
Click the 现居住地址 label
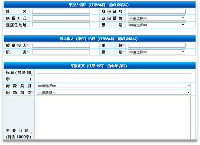[x=16, y=25]
